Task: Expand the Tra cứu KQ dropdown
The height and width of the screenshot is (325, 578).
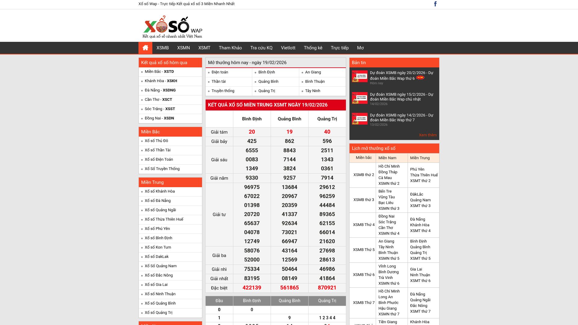Action: coord(261,48)
